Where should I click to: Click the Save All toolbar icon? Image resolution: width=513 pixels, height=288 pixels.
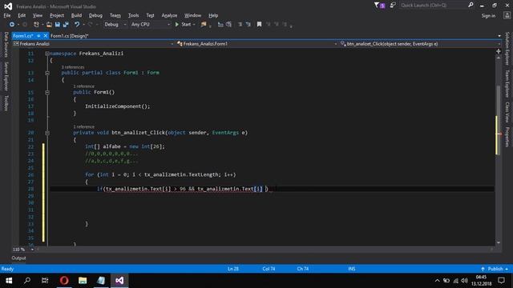(x=66, y=25)
